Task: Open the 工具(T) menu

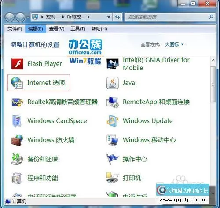Action: pos(78,29)
